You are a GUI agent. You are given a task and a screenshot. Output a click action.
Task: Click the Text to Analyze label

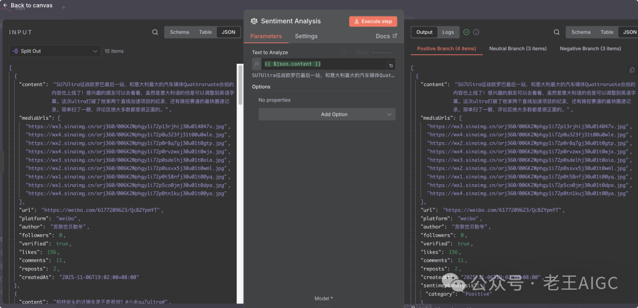coord(270,53)
